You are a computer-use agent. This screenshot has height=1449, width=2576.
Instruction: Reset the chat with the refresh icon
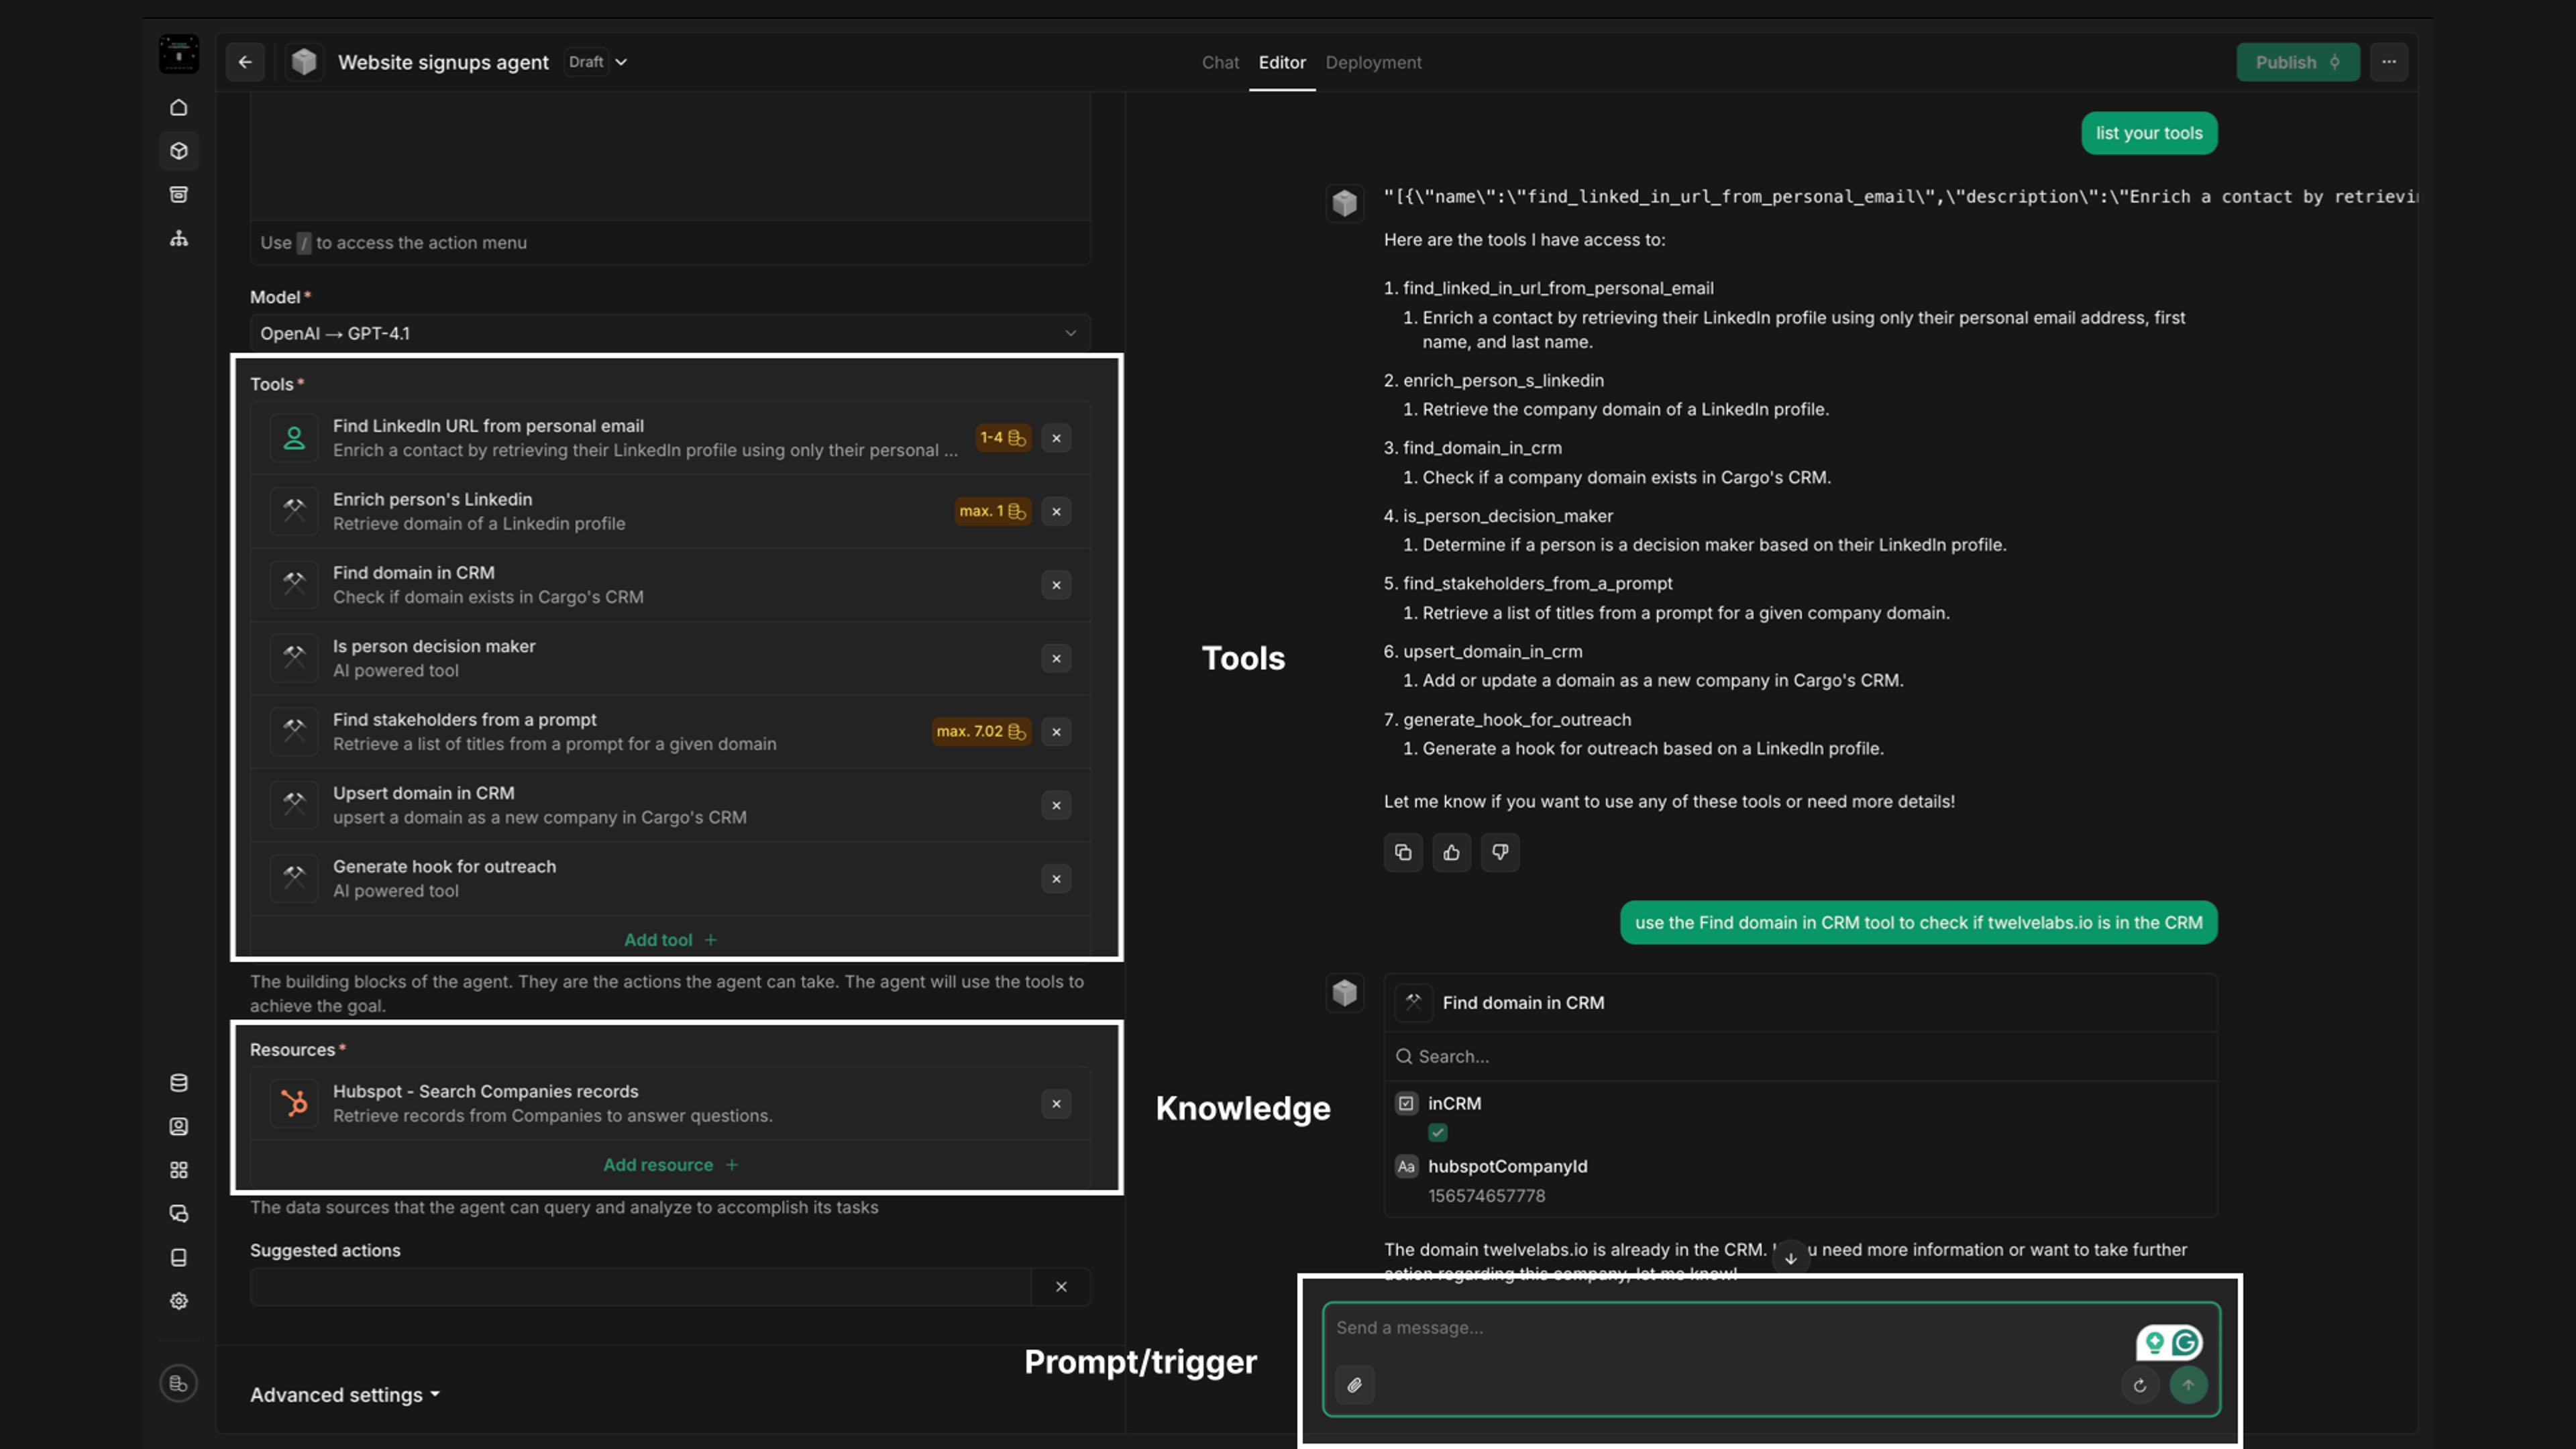pos(2140,1386)
